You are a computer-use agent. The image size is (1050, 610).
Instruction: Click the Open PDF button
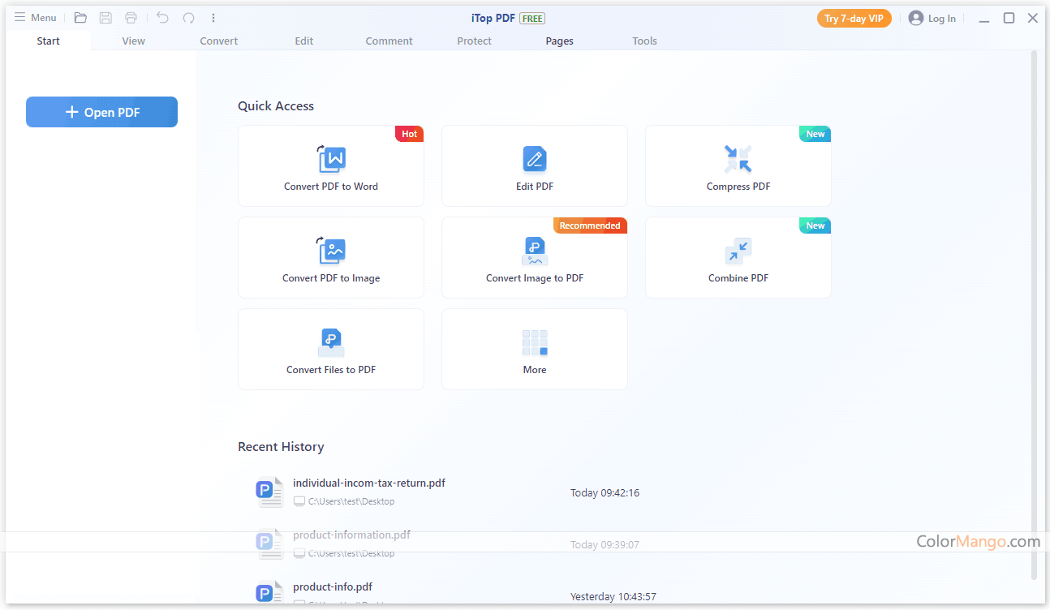(101, 112)
